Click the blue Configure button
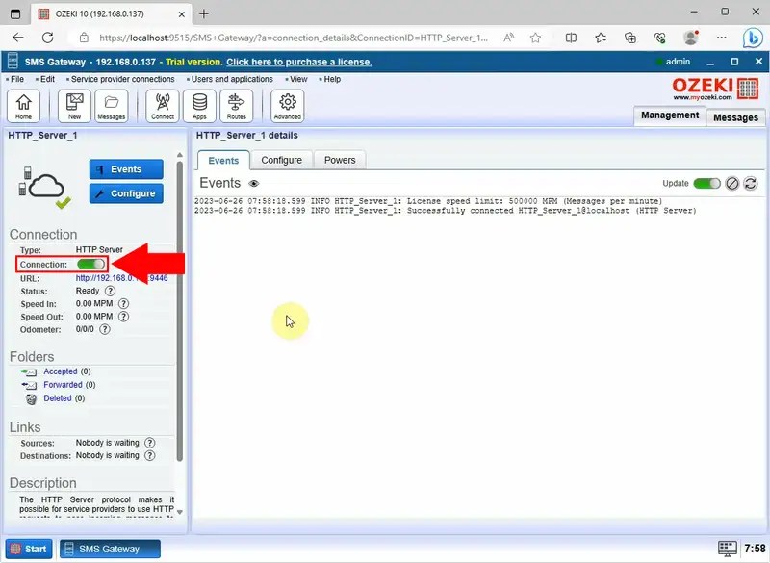This screenshot has width=770, height=563. pos(126,193)
